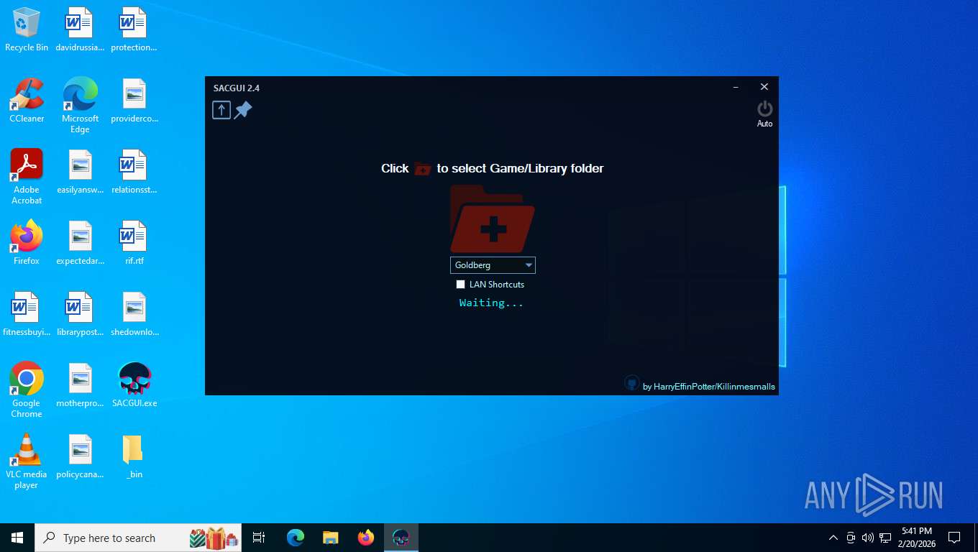
Task: Select the policycana... image file on the desktop
Action: click(x=80, y=456)
